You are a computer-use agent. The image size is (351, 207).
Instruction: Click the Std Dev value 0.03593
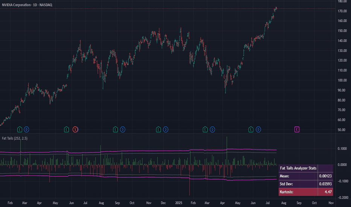(325, 184)
